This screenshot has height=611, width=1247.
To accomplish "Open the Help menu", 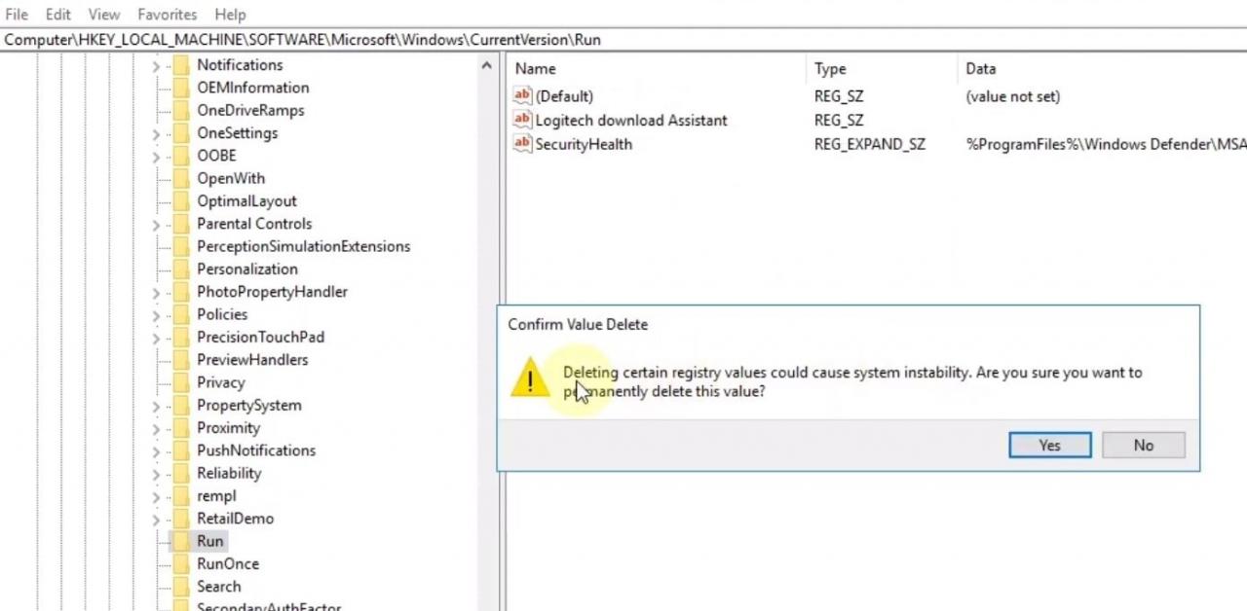I will pyautogui.click(x=230, y=15).
